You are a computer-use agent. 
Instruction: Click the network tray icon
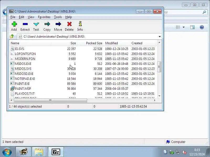[x=178, y=152]
